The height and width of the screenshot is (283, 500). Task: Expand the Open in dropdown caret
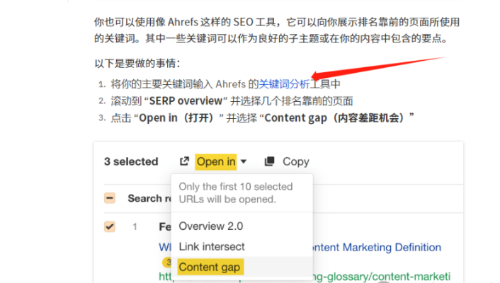[x=244, y=162]
